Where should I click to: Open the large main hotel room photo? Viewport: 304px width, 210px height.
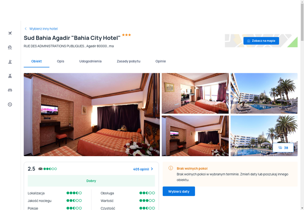(92, 114)
